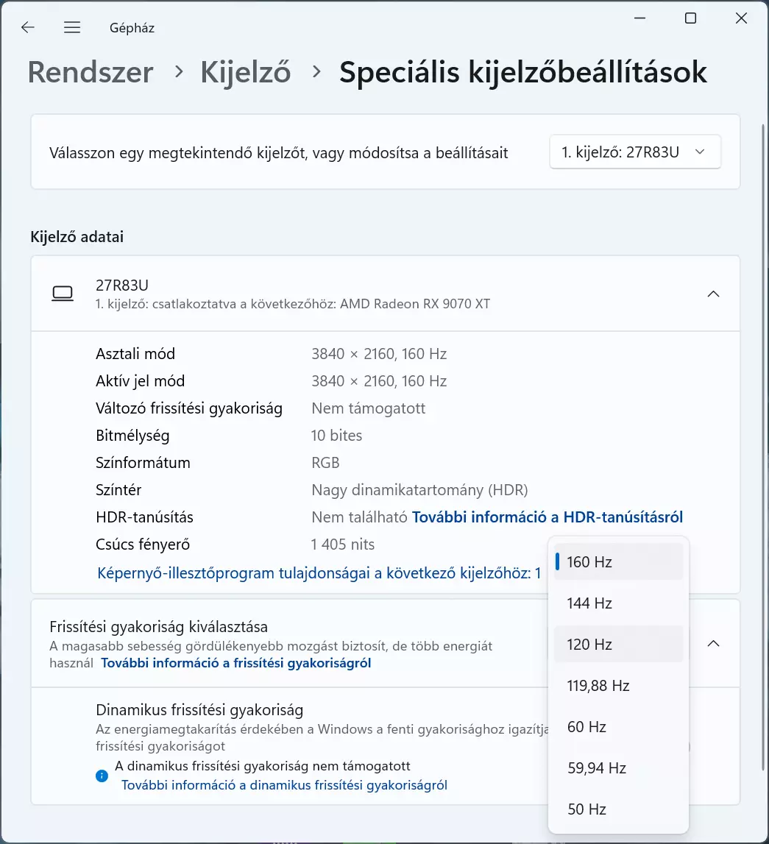Collapse the Frissítési gyakoriság kiválasztása section

[713, 644]
